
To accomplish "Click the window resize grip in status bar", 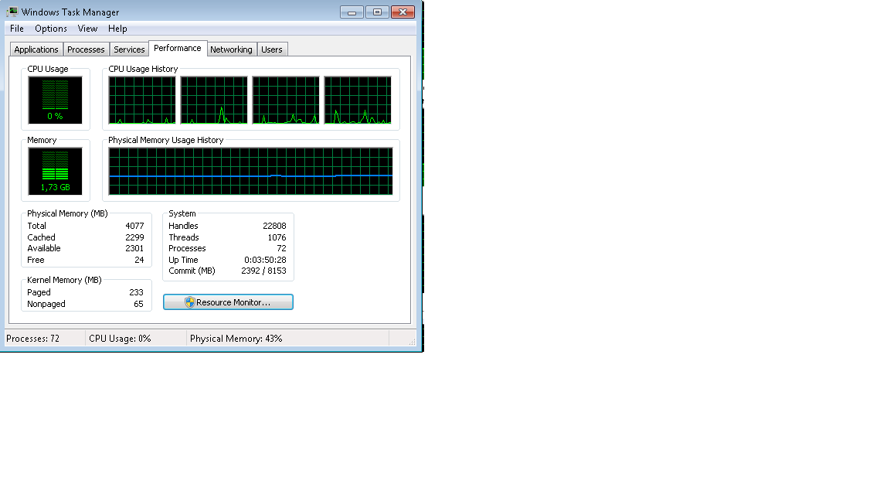I will (412, 342).
